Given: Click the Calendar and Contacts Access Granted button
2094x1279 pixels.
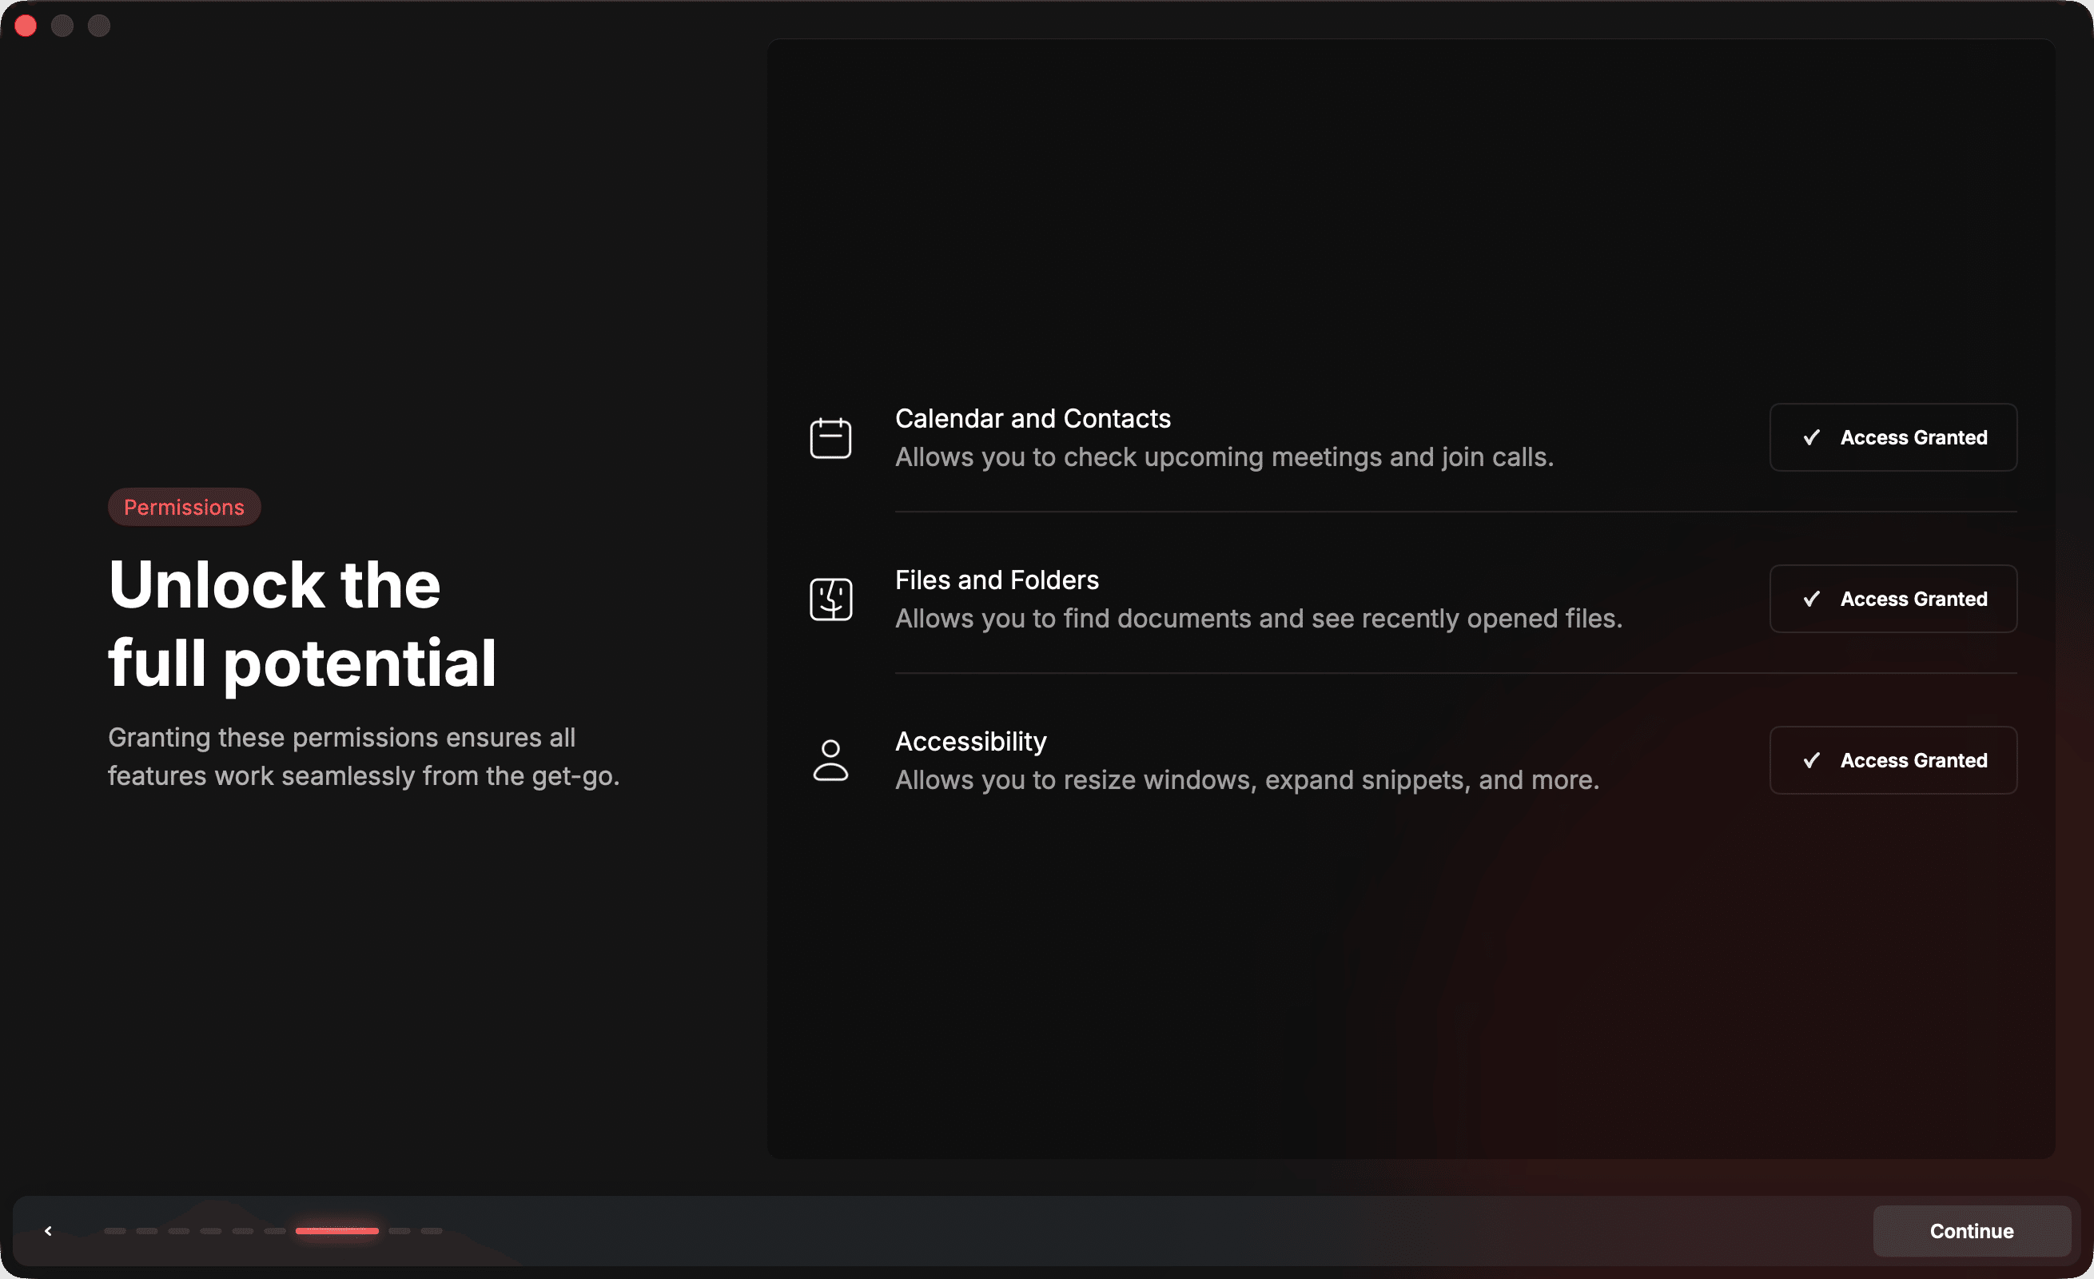Looking at the screenshot, I should coord(1893,436).
